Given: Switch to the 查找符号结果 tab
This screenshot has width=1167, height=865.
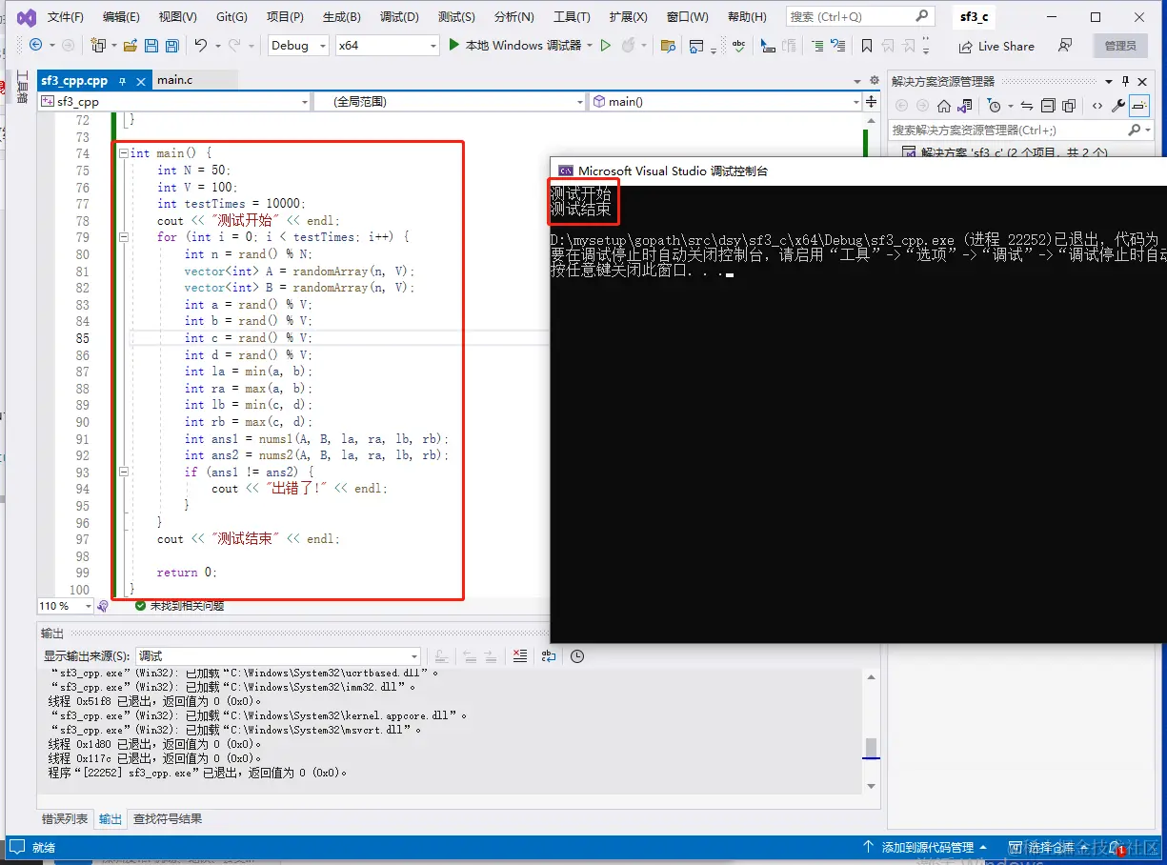Looking at the screenshot, I should [168, 819].
